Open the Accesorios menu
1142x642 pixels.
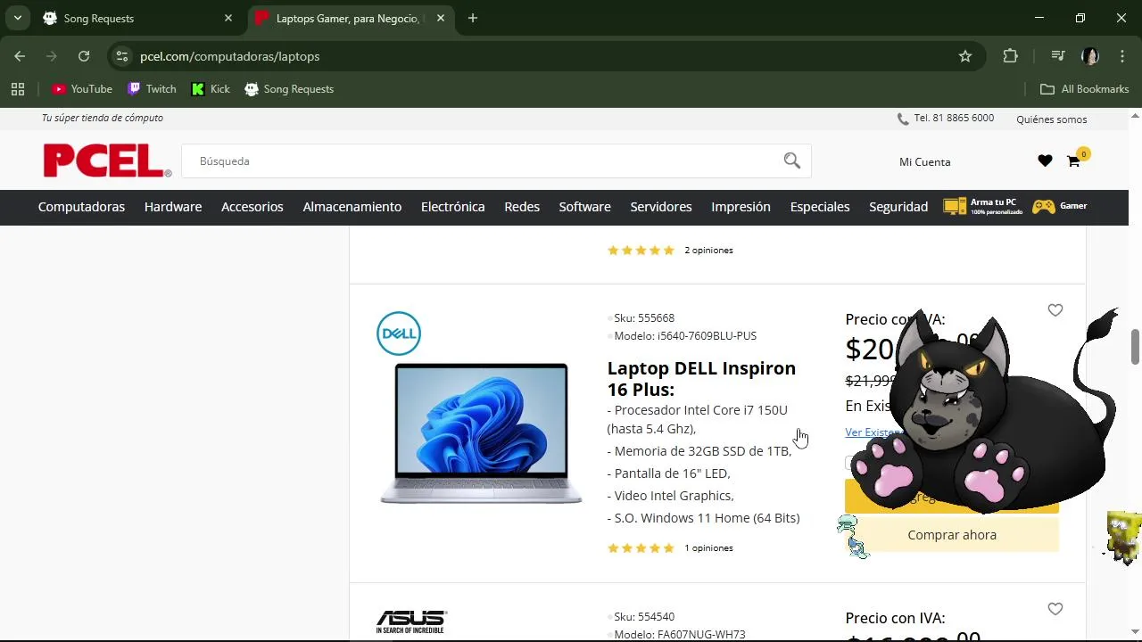tap(252, 207)
